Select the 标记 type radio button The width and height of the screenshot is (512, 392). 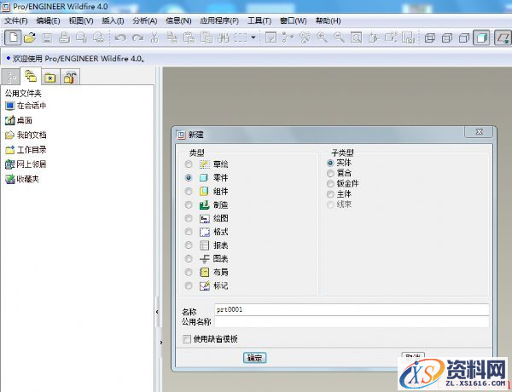[x=189, y=285]
